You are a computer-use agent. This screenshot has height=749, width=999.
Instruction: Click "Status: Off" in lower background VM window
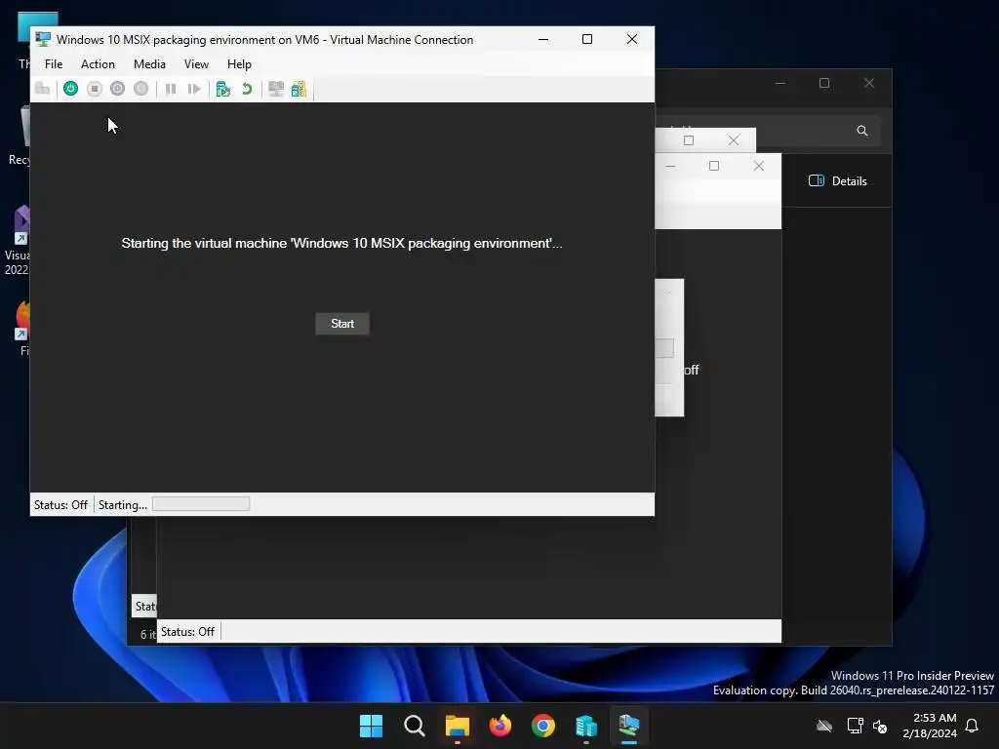[187, 632]
